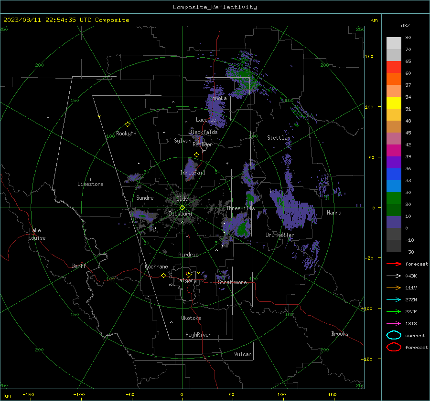The image size is (430, 401).
Task: Click the Drumheller town label
Action: coord(280,235)
